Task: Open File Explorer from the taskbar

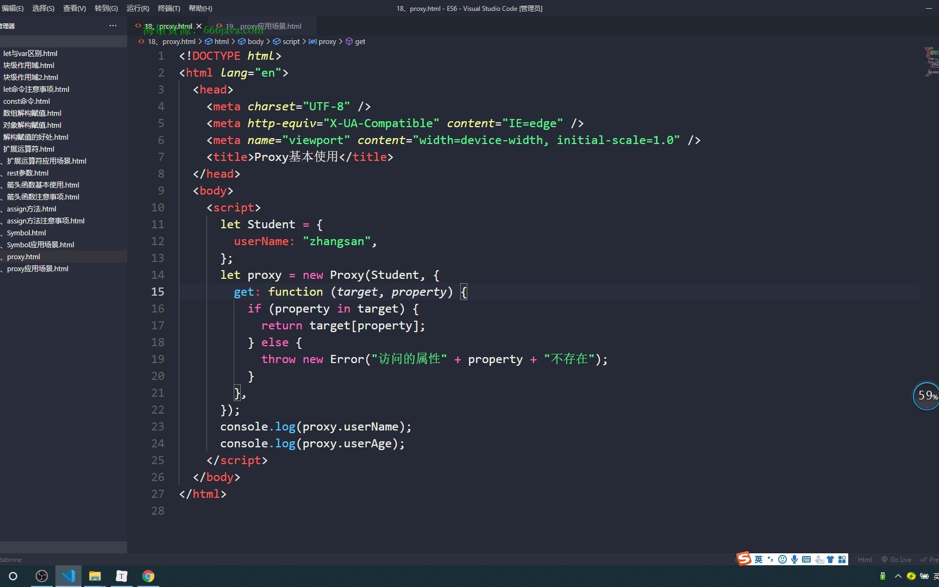Action: [95, 576]
